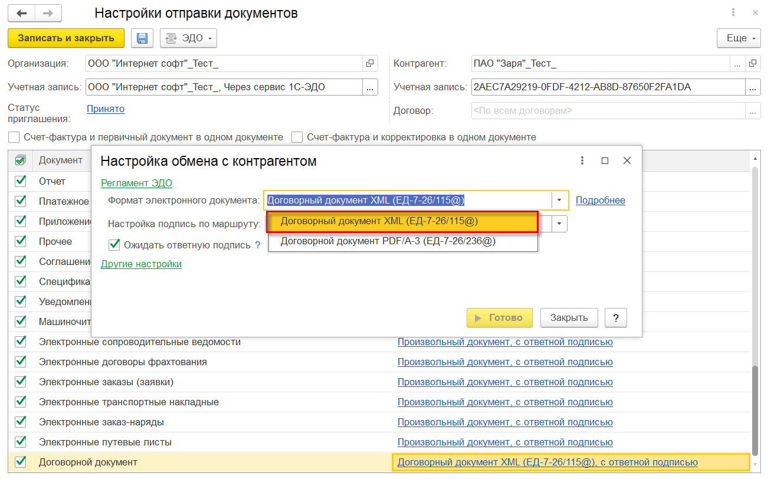The image size is (774, 479).
Task: Click the help question mark button
Action: [x=616, y=317]
